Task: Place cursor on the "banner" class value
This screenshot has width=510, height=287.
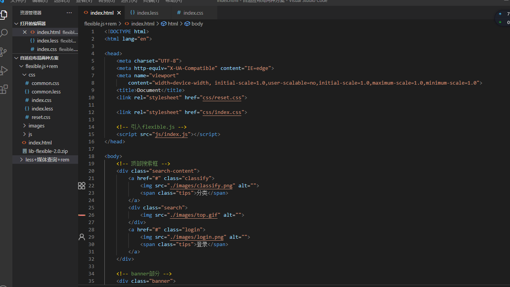Action: [161, 281]
